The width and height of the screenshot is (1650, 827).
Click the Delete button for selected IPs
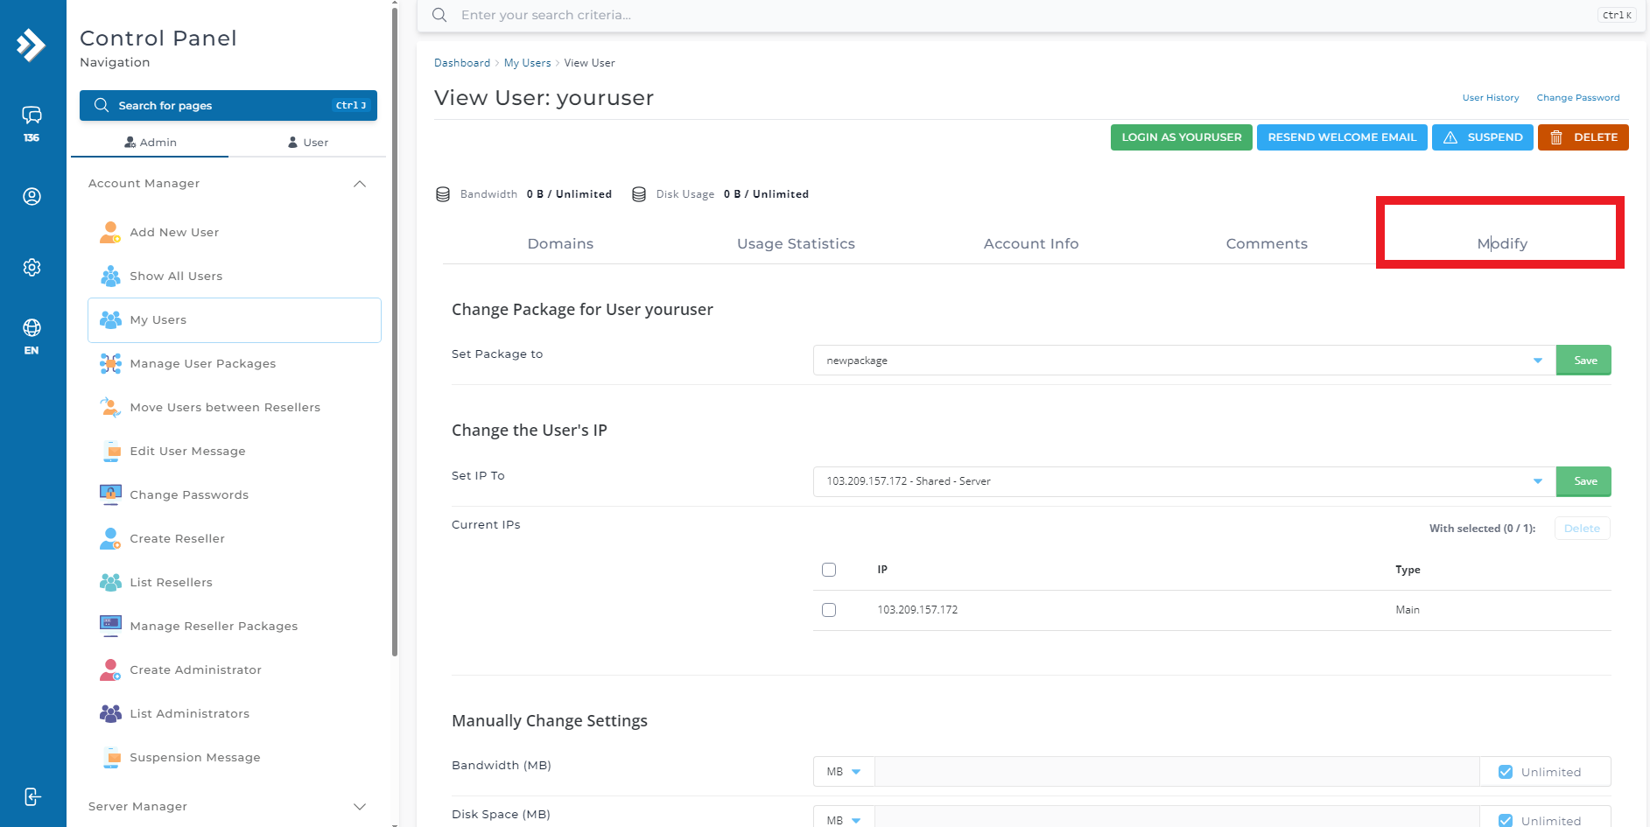[1582, 529]
